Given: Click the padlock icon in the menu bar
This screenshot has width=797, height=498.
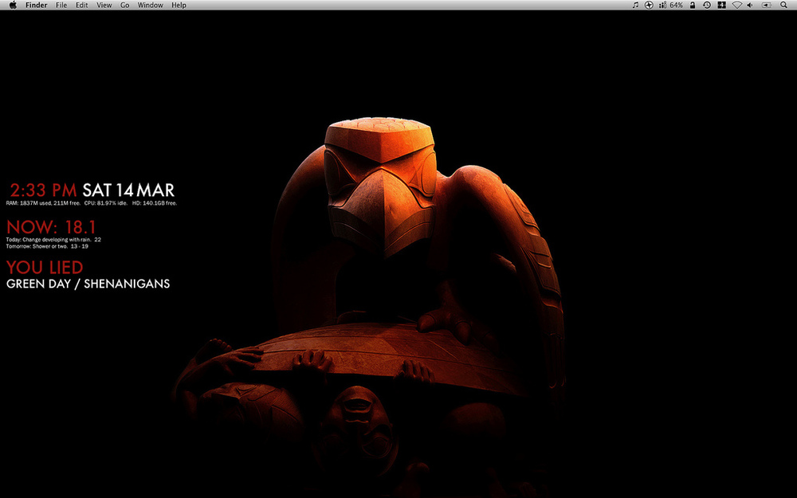Looking at the screenshot, I should (x=693, y=5).
